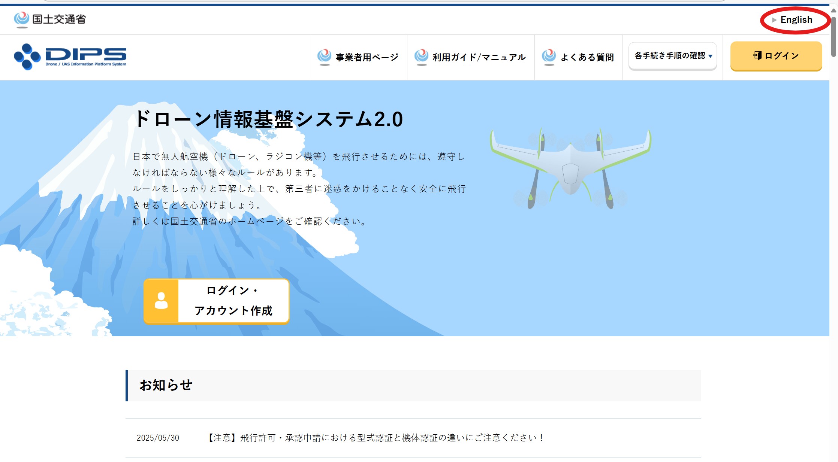This screenshot has width=838, height=462.
Task: Click the arrow icon next to English
Action: [774, 20]
